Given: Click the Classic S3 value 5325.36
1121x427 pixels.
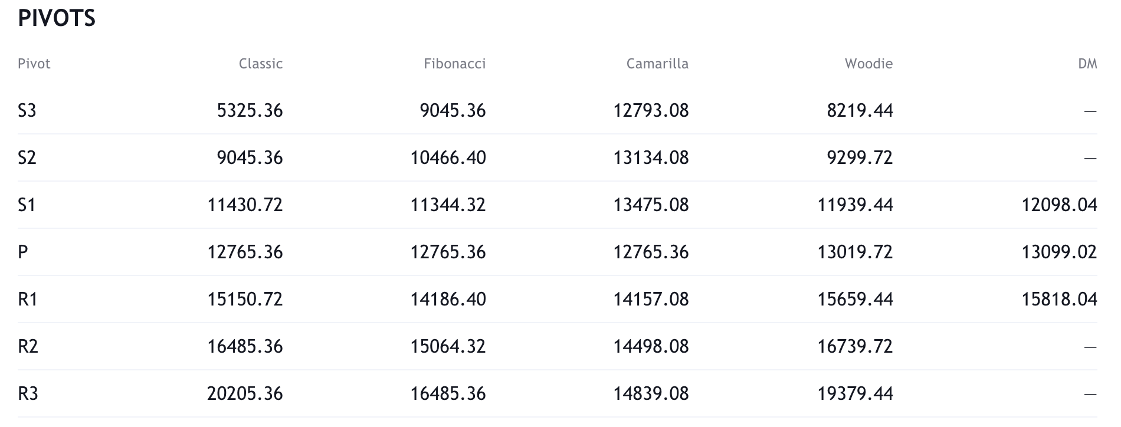Looking at the screenshot, I should [250, 110].
